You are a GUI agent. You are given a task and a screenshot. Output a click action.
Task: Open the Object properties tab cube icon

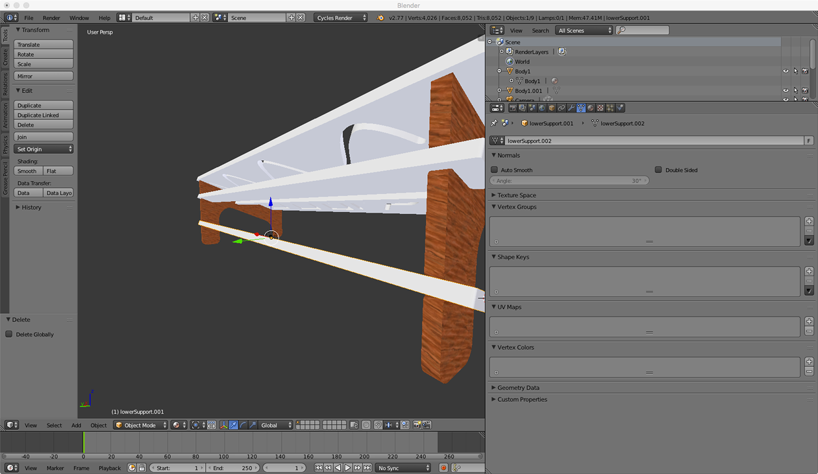click(x=552, y=108)
